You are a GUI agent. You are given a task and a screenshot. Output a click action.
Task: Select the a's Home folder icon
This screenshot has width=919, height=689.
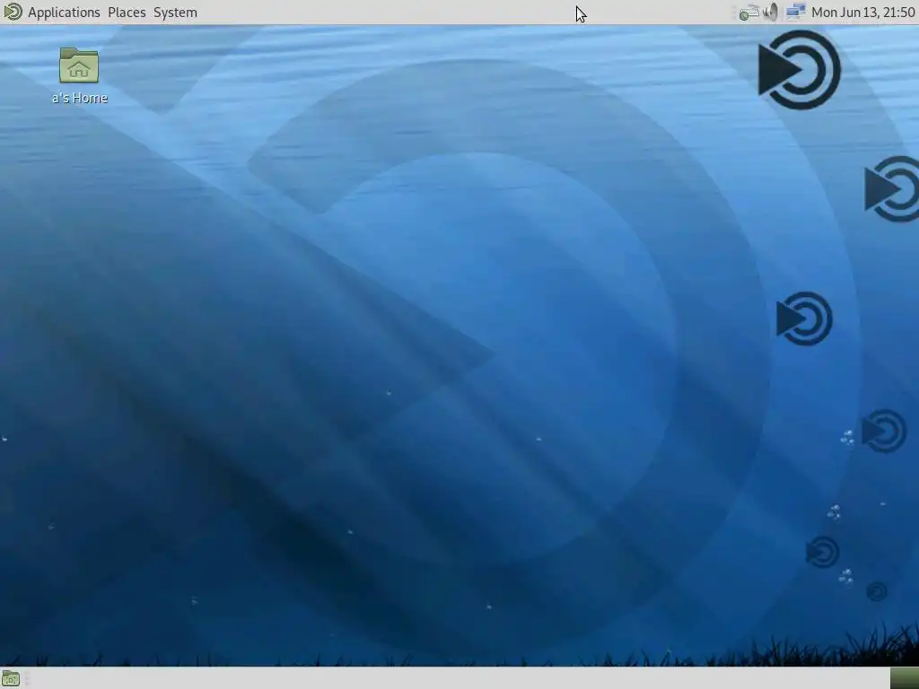click(79, 65)
